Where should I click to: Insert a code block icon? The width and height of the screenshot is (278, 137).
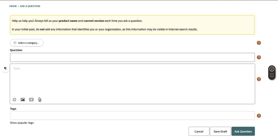pos(31,99)
